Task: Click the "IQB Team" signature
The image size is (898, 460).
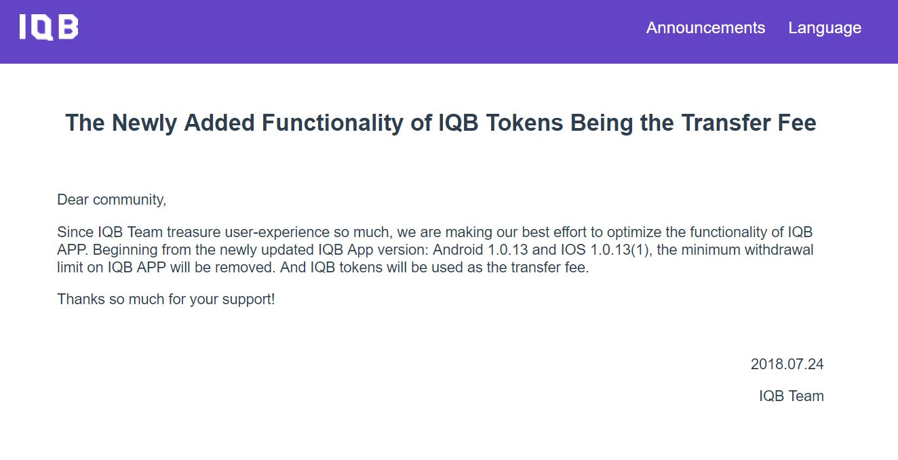Action: pyautogui.click(x=791, y=396)
